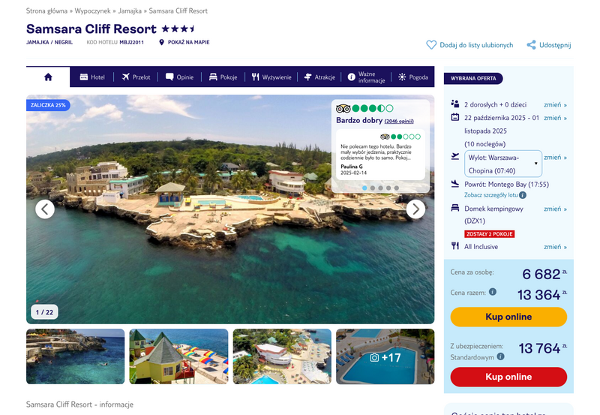Select last review carousel dot
The height and width of the screenshot is (415, 600).
pyautogui.click(x=397, y=188)
